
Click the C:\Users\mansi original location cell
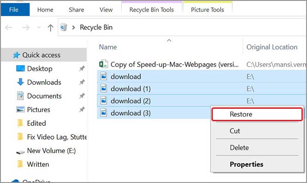276,65
